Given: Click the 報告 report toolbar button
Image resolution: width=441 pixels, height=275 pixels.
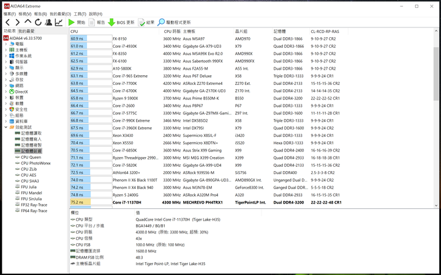Looking at the screenshot, I should (97, 23).
